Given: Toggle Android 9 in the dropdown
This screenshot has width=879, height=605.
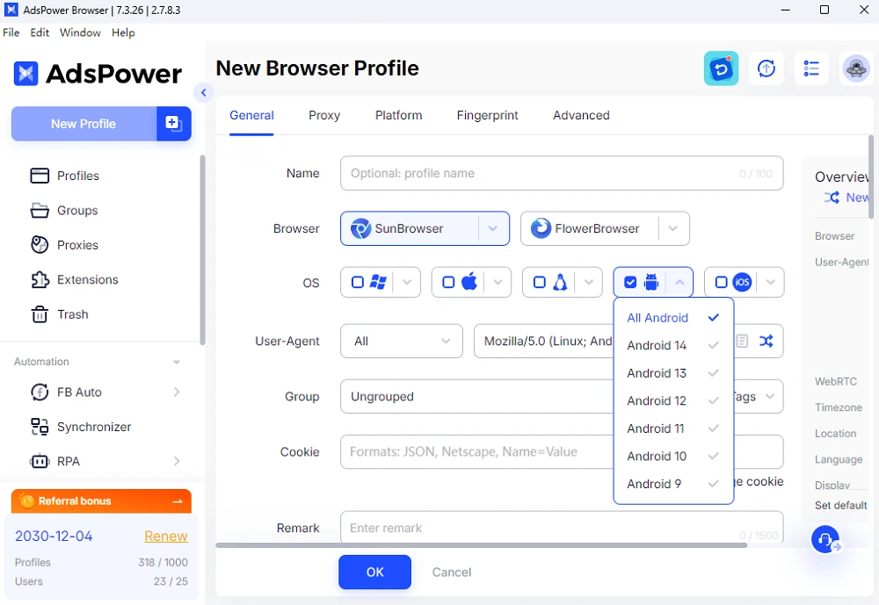Looking at the screenshot, I should 673,484.
